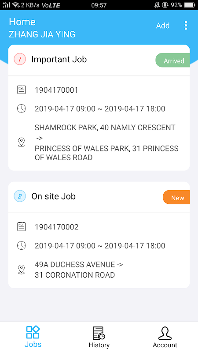
Task: Tap the red number 1 badge
Action: click(x=20, y=59)
